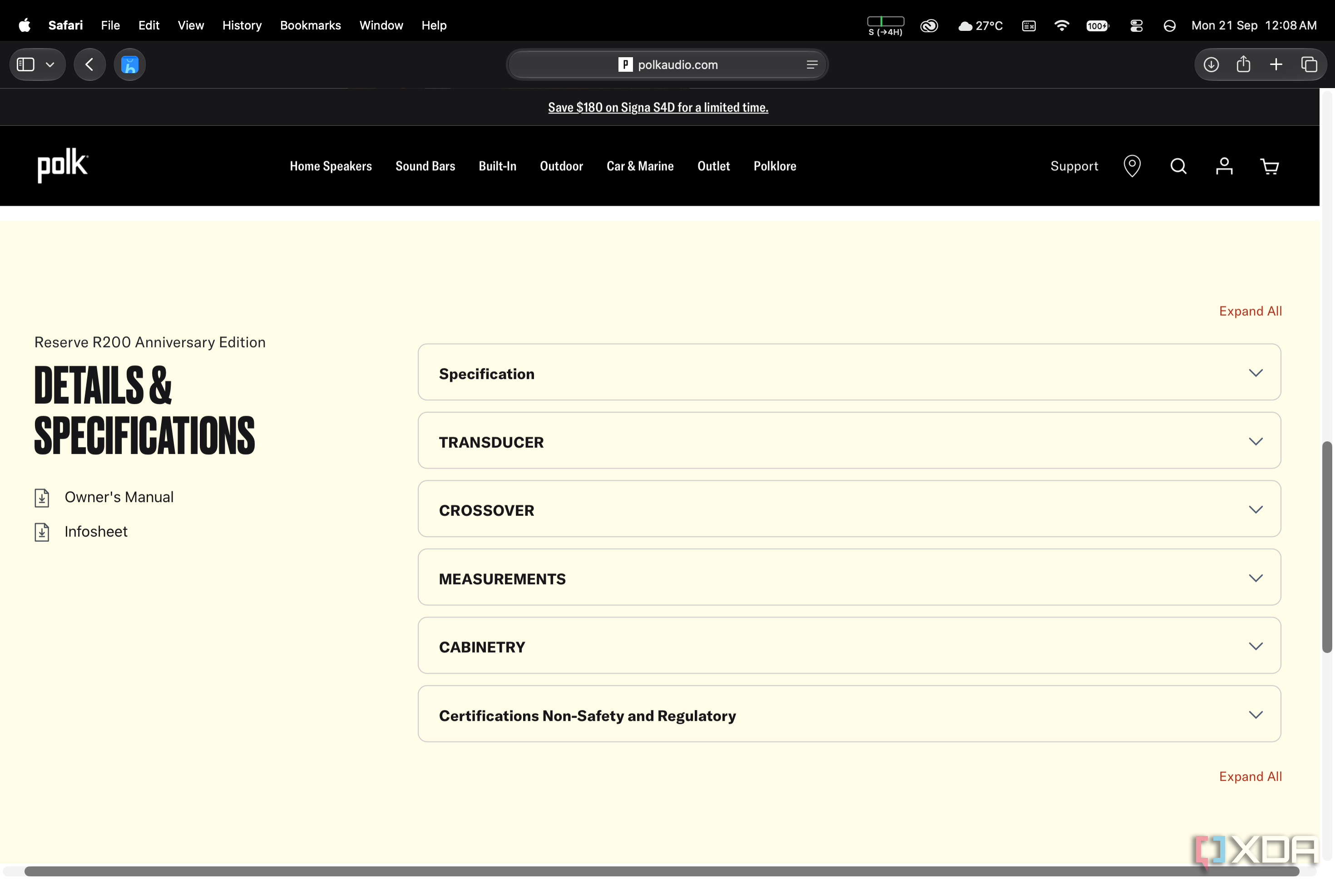Screen dimensions: 1335x890
Task: Open the Apple menu
Action: click(25, 25)
